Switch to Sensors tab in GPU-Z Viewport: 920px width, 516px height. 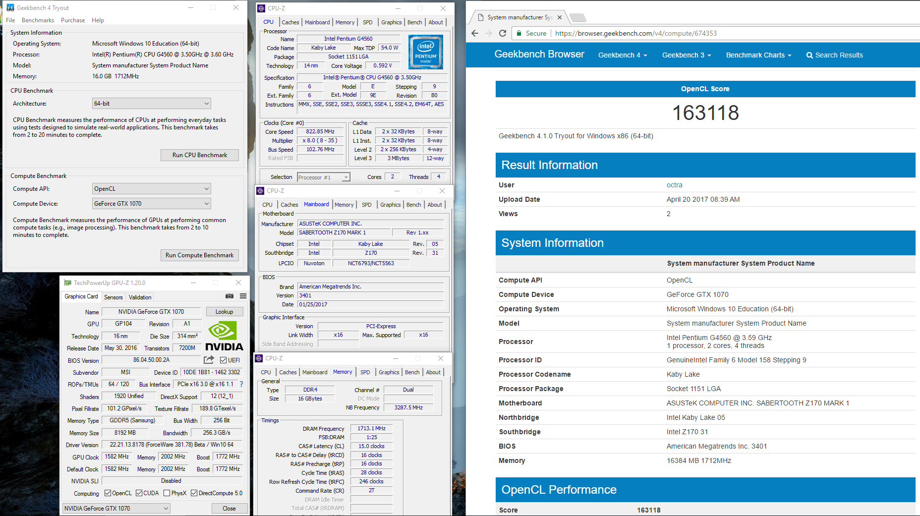[x=114, y=297]
